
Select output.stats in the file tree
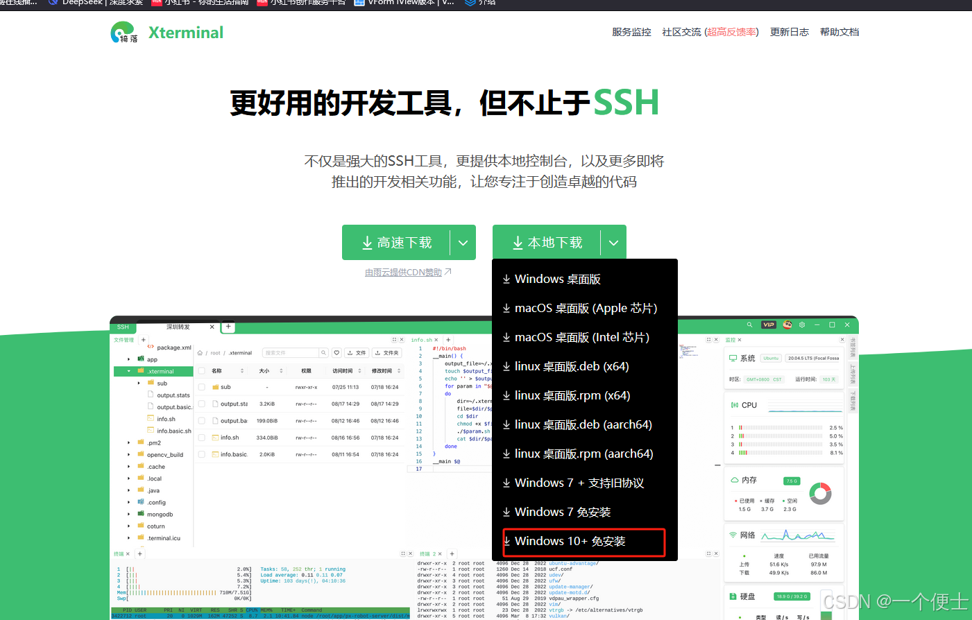pyautogui.click(x=173, y=395)
